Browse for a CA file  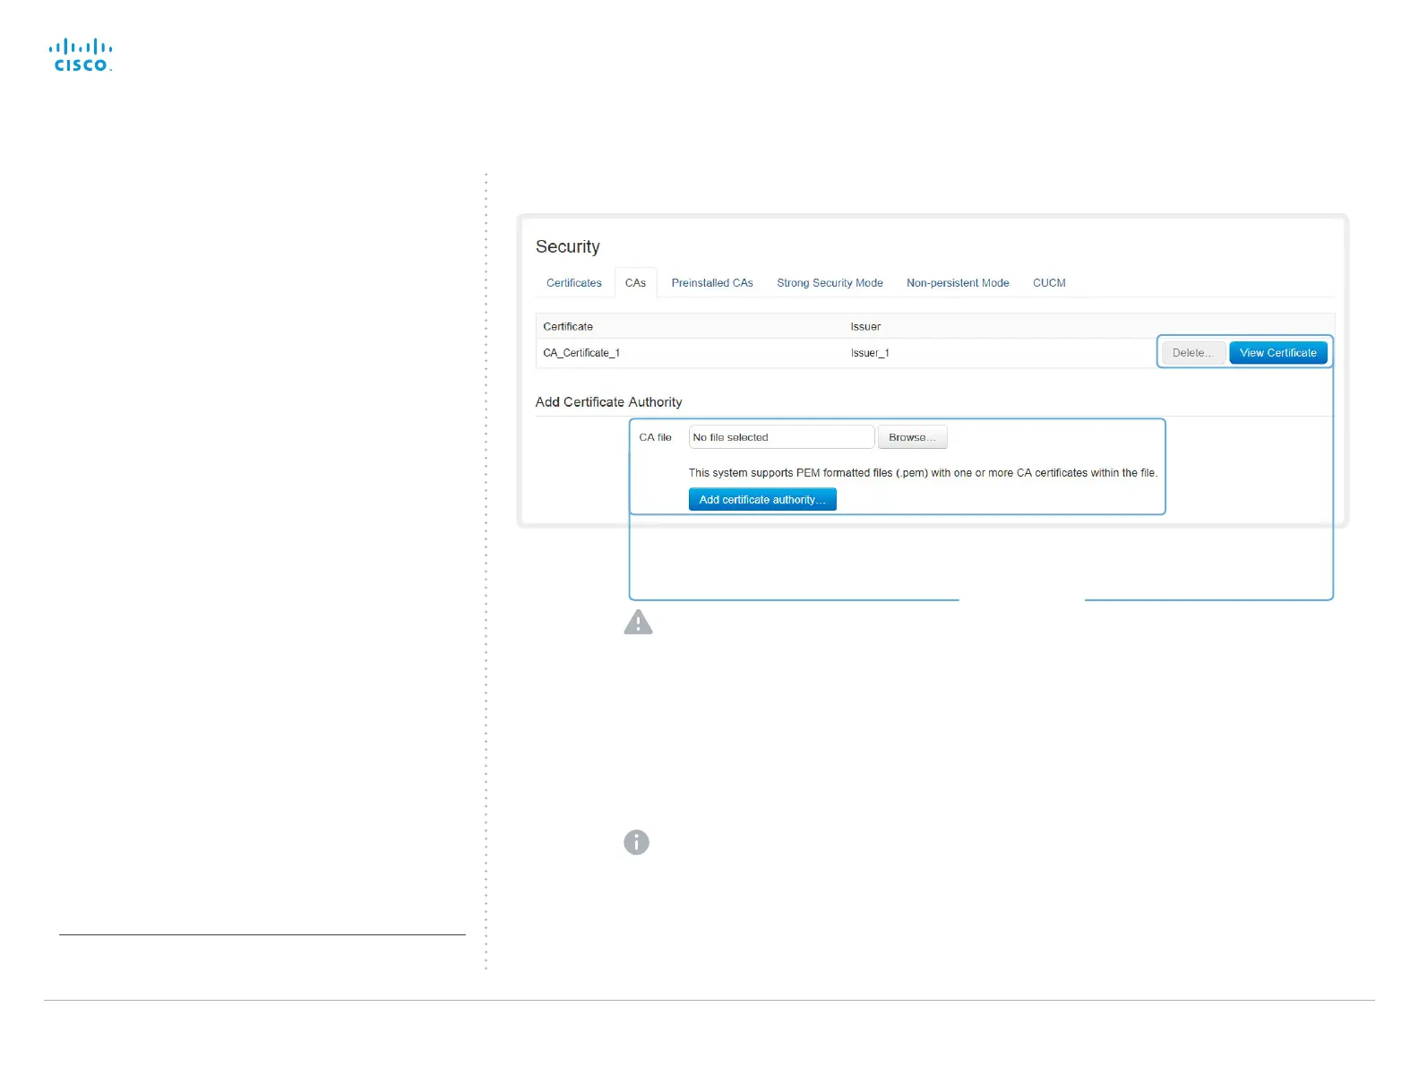click(x=912, y=437)
